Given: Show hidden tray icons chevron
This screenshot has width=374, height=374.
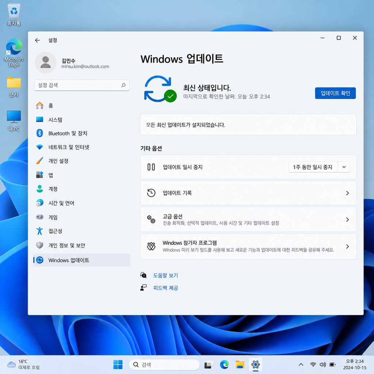Looking at the screenshot, I should point(301,365).
